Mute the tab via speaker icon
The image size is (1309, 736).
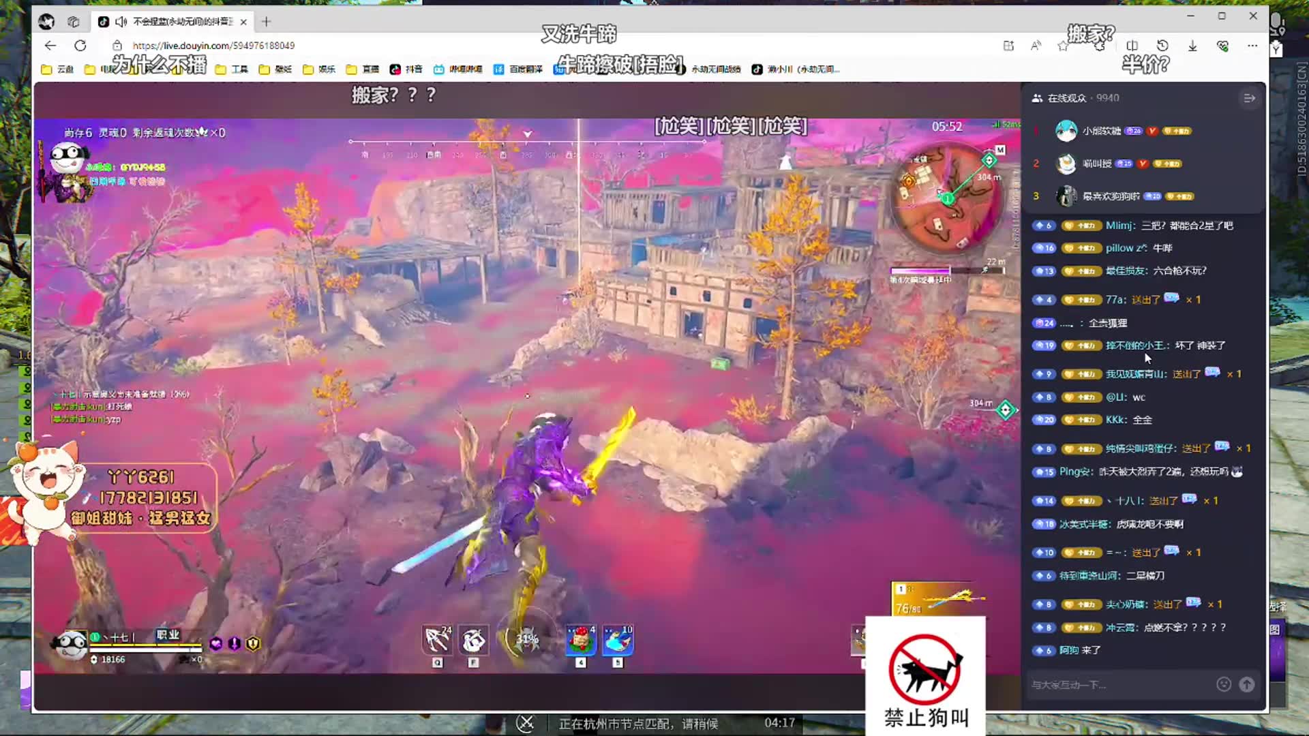[x=121, y=22]
